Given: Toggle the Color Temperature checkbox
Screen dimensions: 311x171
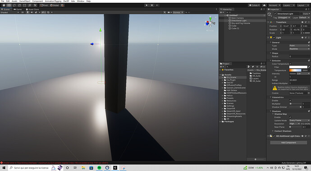Looking at the screenshot, I should 290,64.
